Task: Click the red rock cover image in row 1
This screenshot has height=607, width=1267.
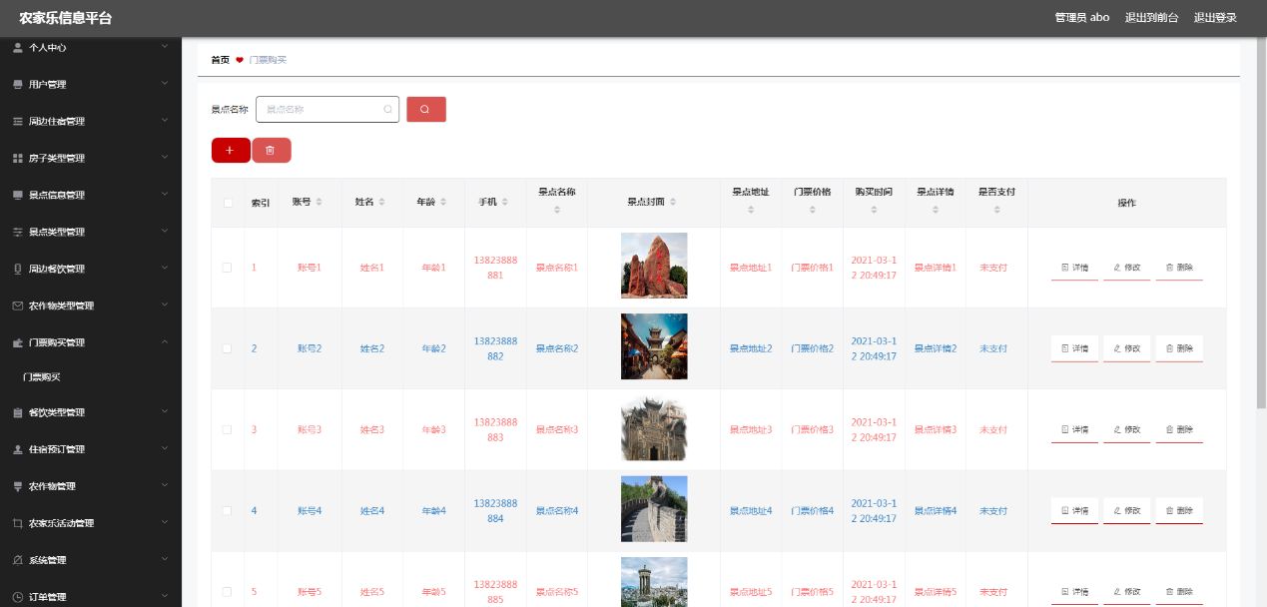Action: pos(654,266)
